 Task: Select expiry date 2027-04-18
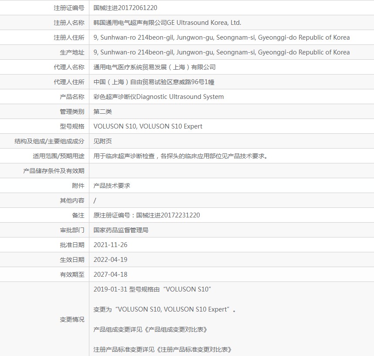110,275
